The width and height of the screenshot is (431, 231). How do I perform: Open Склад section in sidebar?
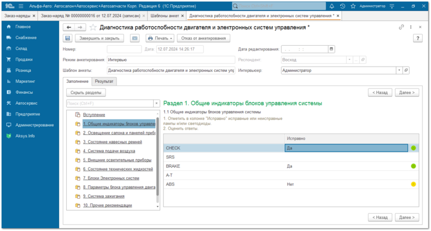(30, 49)
